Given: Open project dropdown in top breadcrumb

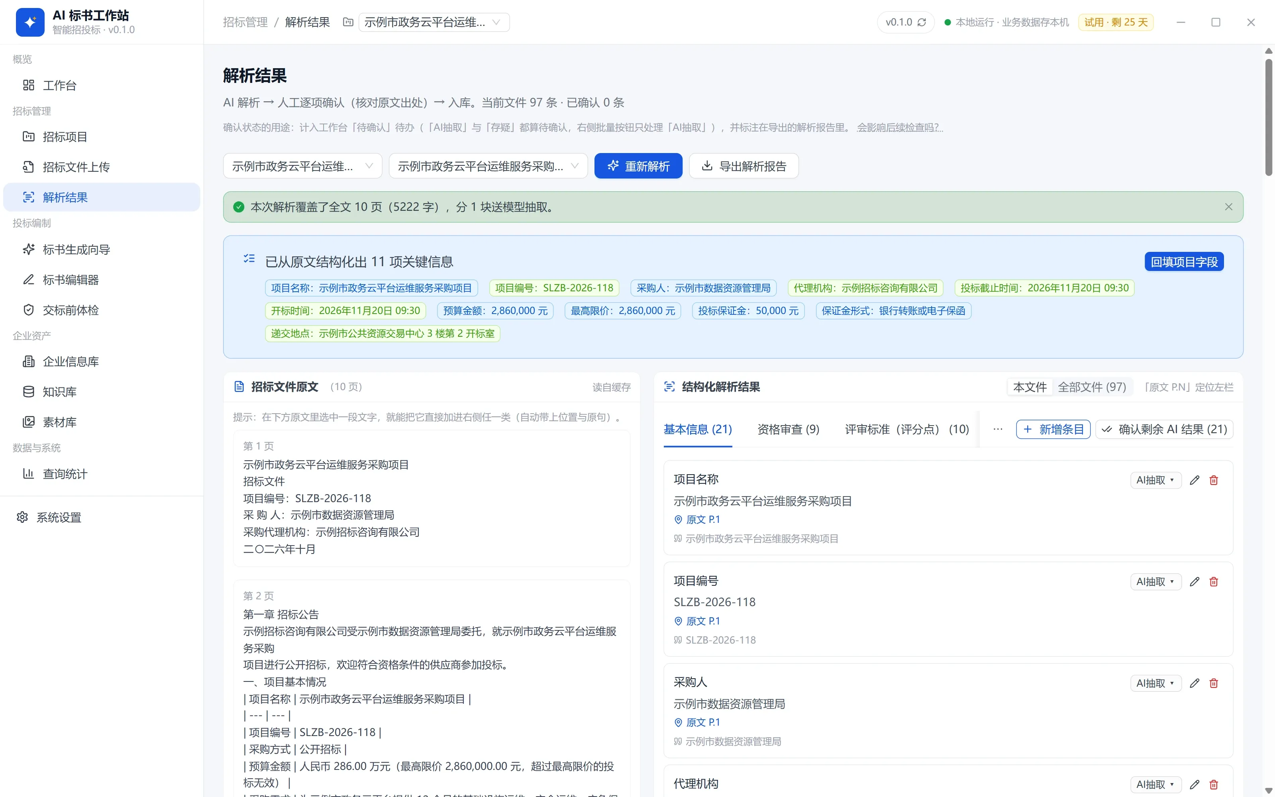Looking at the screenshot, I should tap(433, 22).
